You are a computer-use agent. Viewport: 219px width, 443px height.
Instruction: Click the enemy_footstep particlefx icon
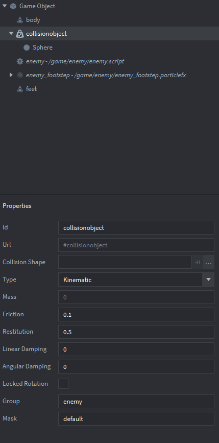[x=20, y=75]
